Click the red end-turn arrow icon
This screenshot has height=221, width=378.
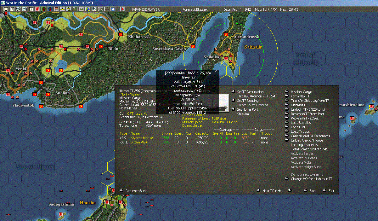point(122,9)
